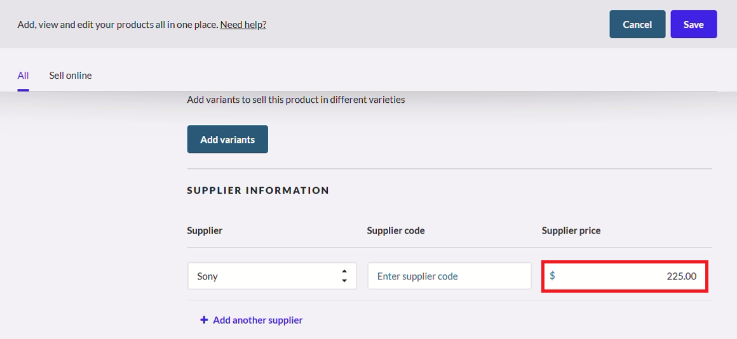Screen dimensions: 737x339
Task: Click the Supplier column header
Action: pos(205,230)
